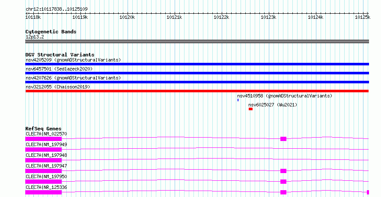Click the 10118k ruler tick label
This screenshot has height=197, width=381.
pyautogui.click(x=33, y=17)
